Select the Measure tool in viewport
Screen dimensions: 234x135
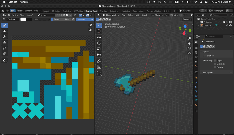[x=99, y=67]
